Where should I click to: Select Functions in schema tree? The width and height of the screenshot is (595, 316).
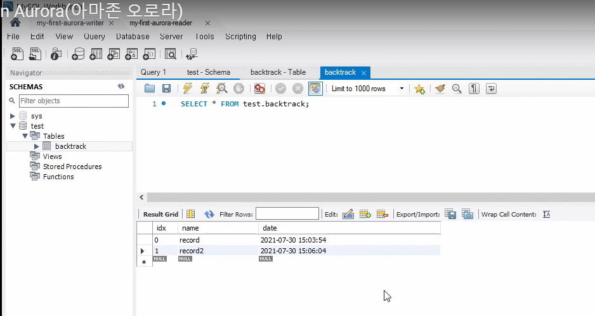tap(58, 177)
